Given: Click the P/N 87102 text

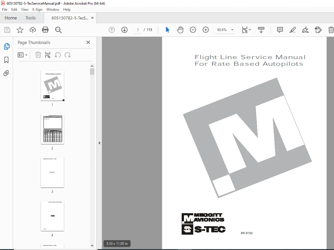Looking at the screenshot, I should [247, 233].
